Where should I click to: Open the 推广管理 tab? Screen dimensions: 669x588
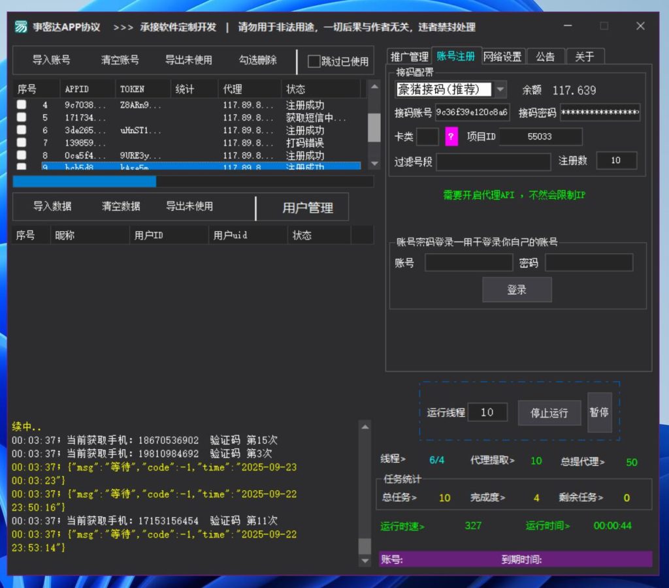(x=409, y=57)
